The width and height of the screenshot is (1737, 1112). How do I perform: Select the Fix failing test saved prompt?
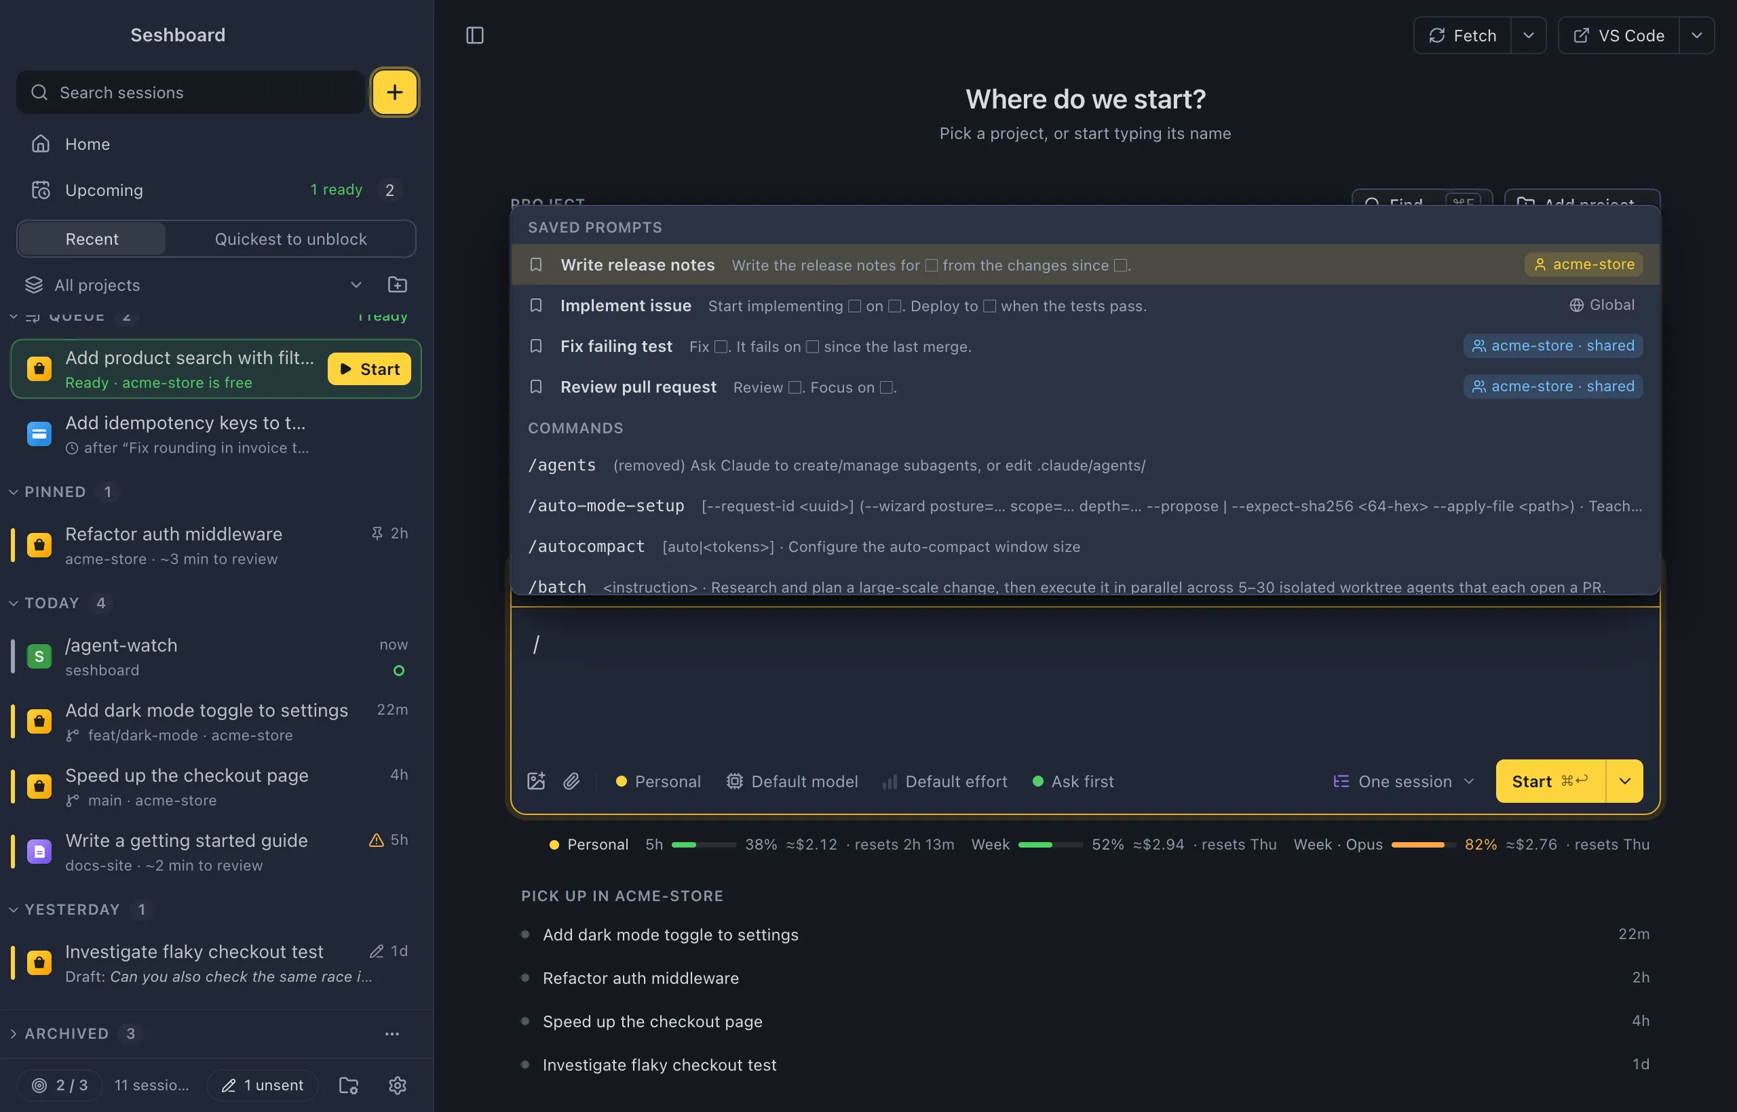[x=1085, y=346]
